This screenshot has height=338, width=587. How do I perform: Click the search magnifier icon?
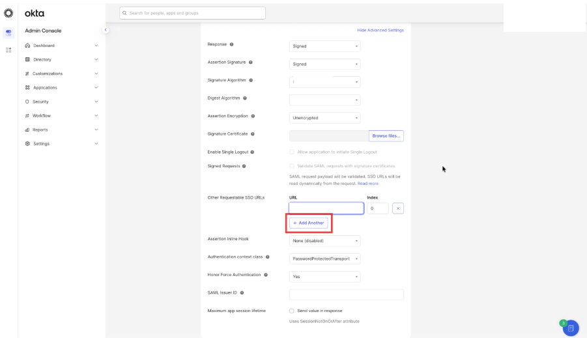[x=124, y=13]
